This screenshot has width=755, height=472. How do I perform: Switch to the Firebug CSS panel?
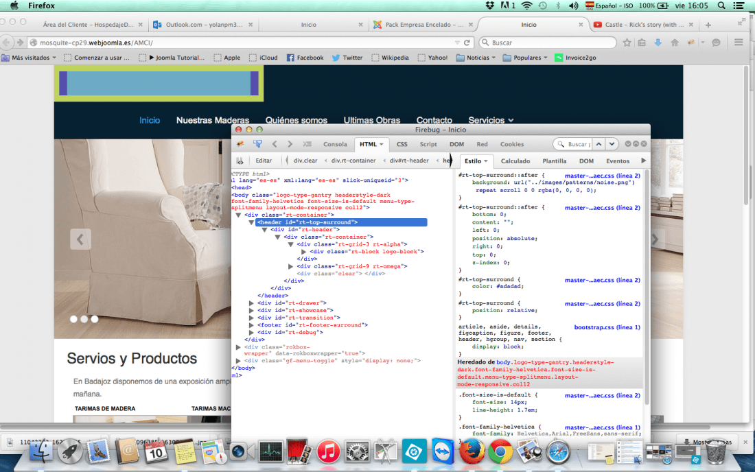(x=402, y=144)
